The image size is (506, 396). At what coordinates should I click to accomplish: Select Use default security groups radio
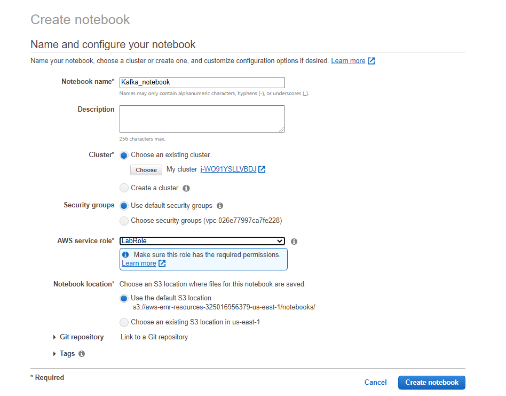point(124,206)
